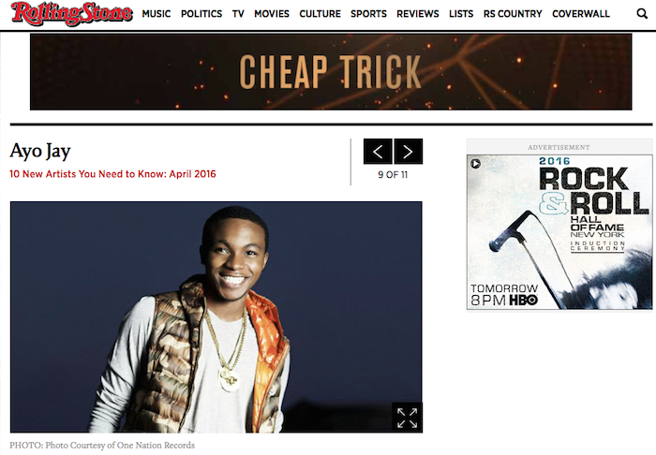Click play icon on HBO advertisement
This screenshot has width=656, height=455.
pos(475,163)
